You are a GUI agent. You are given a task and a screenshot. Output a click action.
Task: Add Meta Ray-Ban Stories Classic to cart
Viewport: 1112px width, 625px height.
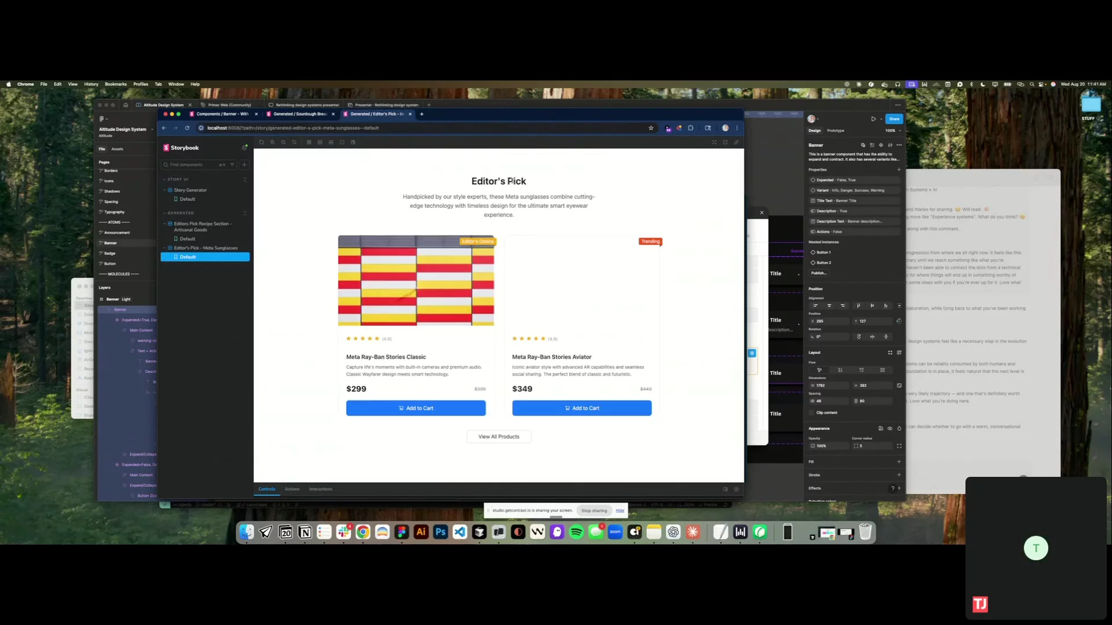pyautogui.click(x=416, y=409)
